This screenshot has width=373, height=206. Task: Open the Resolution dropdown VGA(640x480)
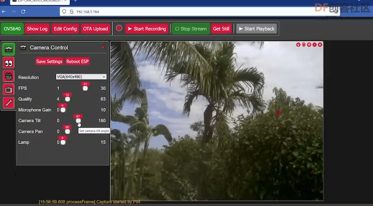[x=81, y=77]
